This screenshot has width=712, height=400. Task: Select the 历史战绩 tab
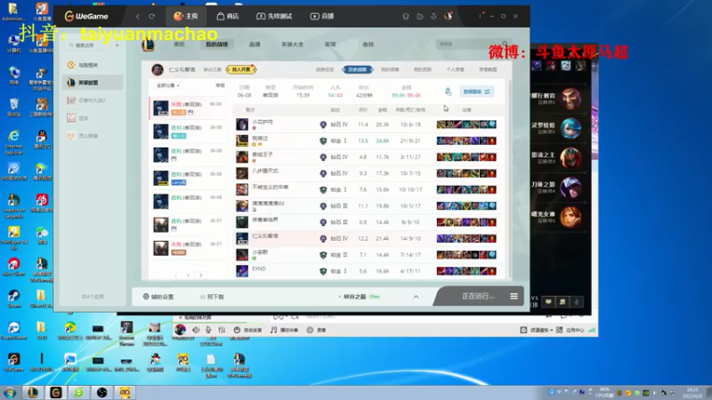(358, 69)
